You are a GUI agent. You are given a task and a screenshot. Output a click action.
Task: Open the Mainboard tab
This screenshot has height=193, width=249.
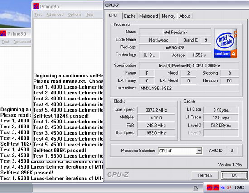tap(148, 16)
